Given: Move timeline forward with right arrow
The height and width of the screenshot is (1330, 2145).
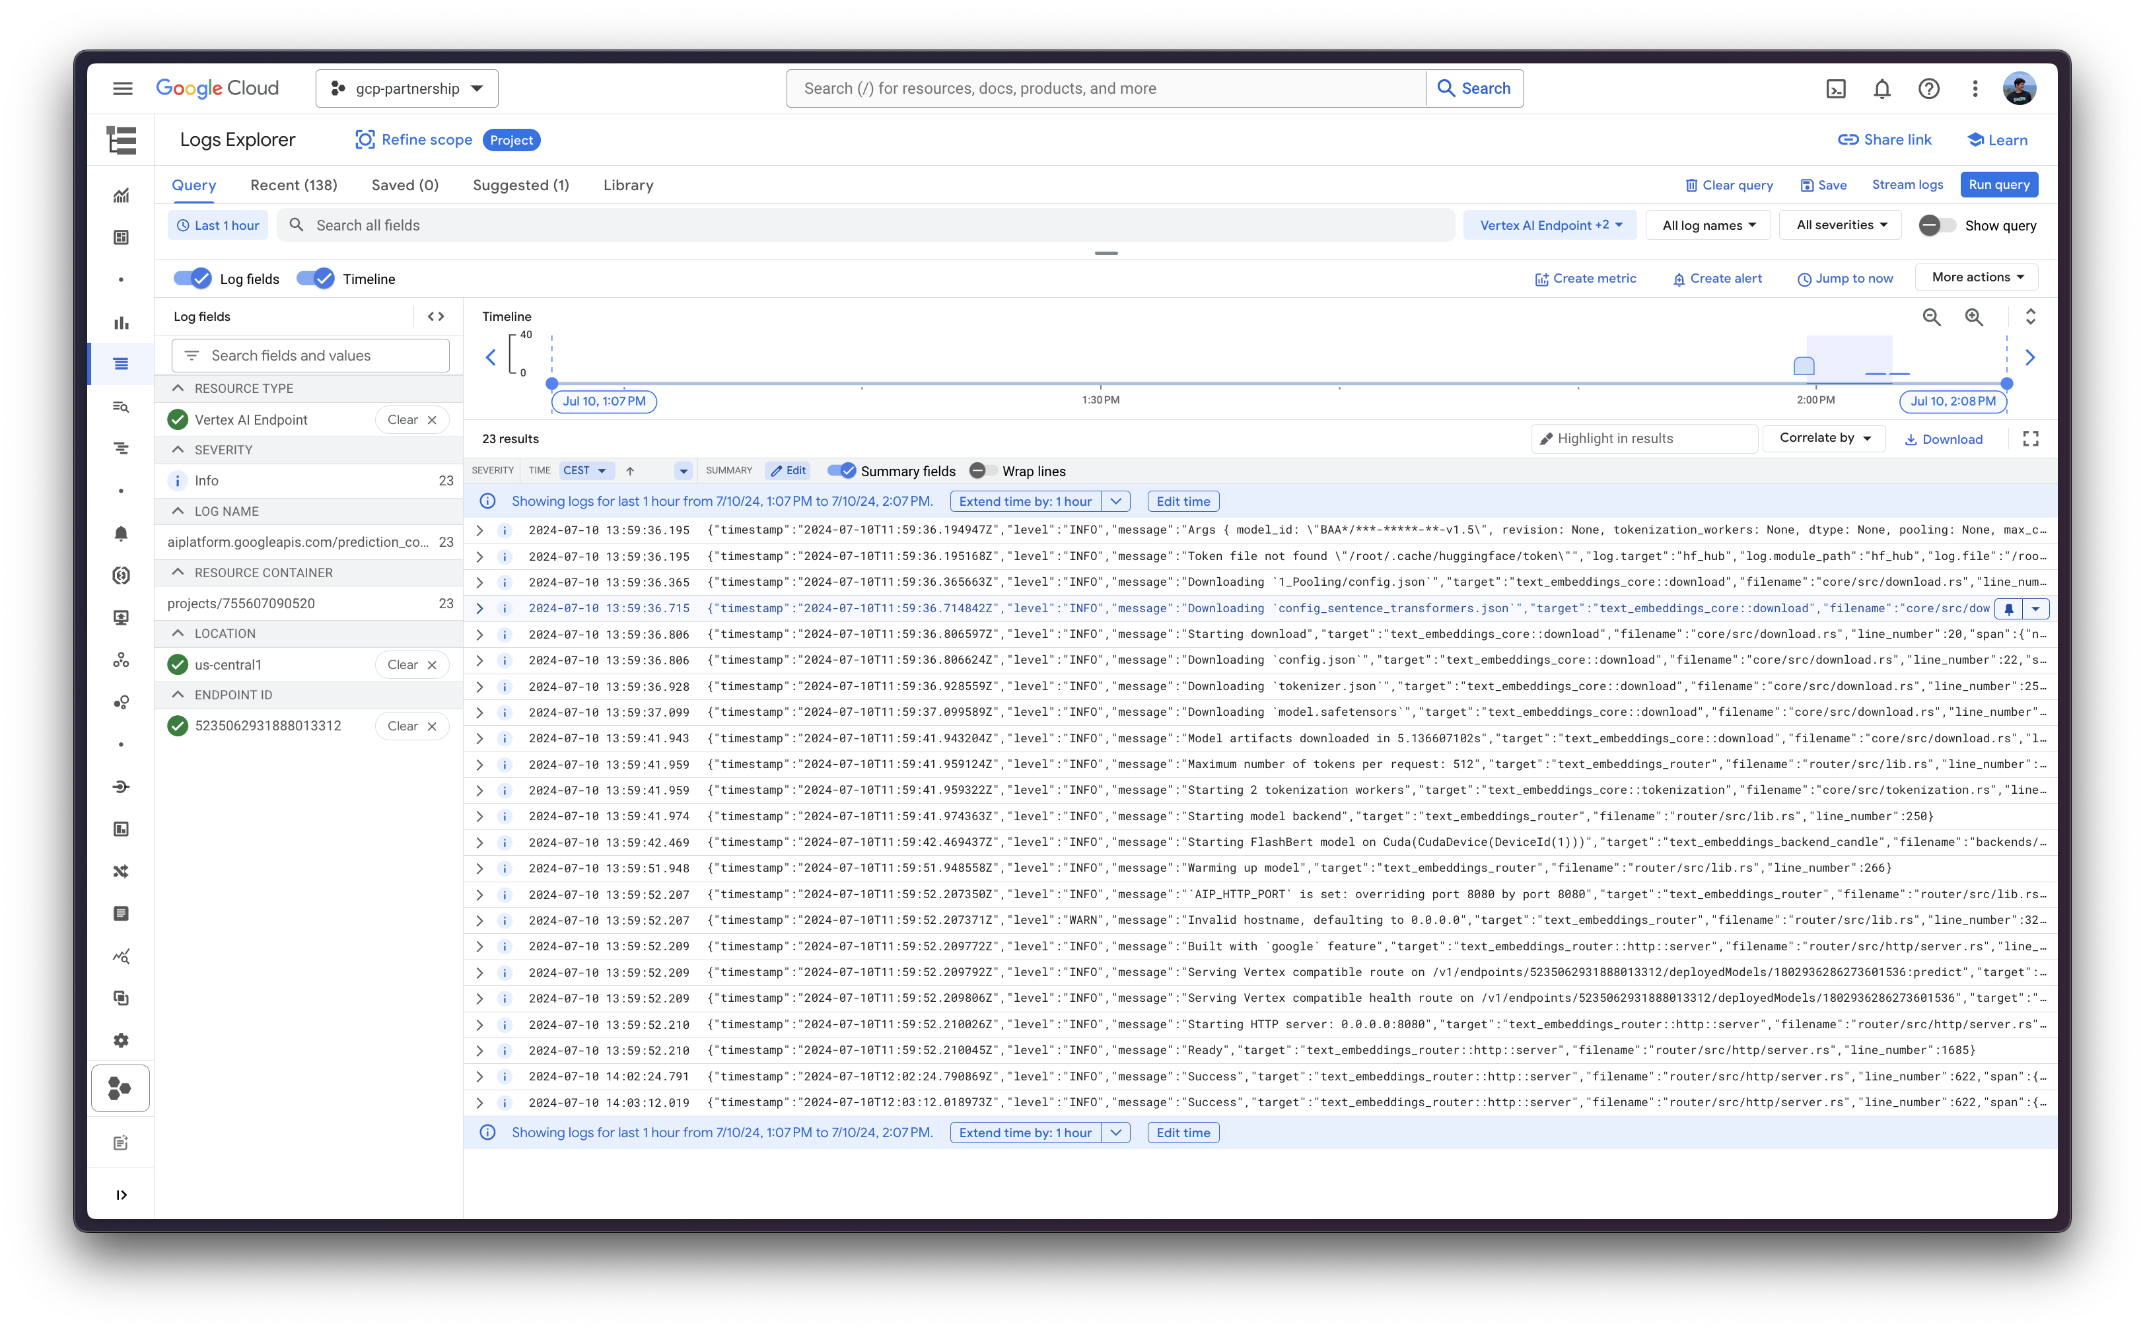Looking at the screenshot, I should [x=2031, y=357].
